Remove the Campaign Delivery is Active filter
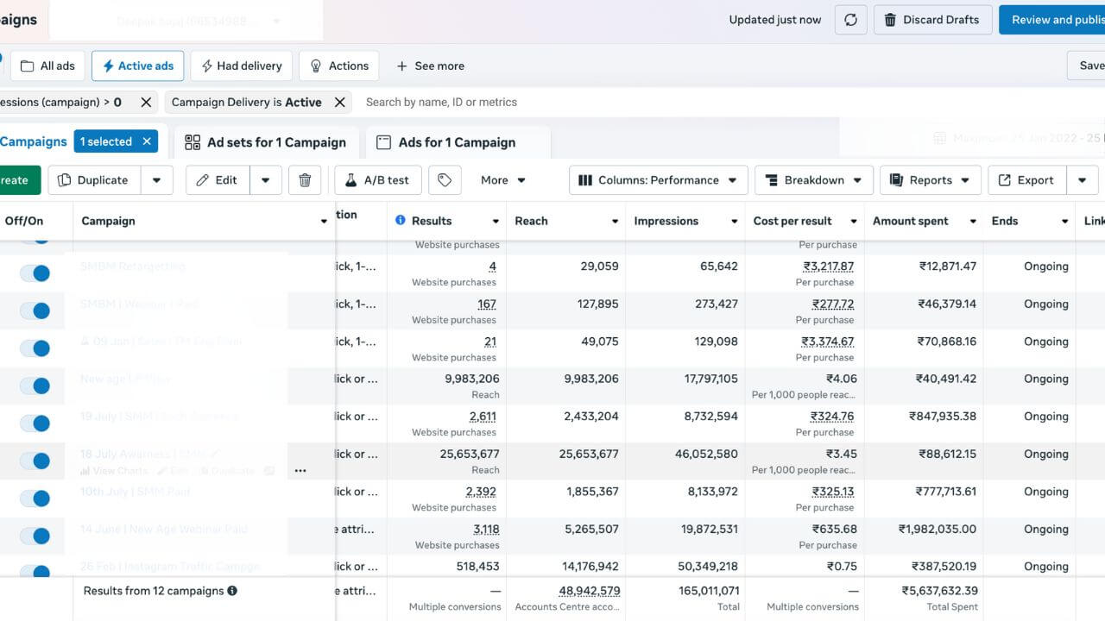 pyautogui.click(x=340, y=102)
